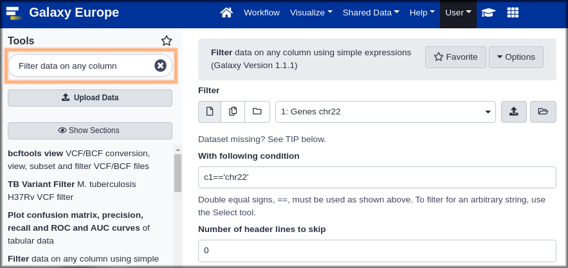Open the bcftools view tool

(78, 160)
